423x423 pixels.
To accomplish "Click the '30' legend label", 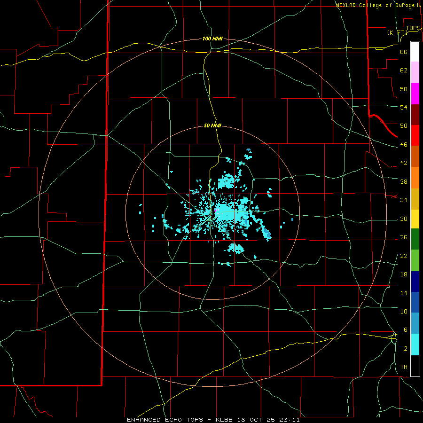I will click(404, 219).
